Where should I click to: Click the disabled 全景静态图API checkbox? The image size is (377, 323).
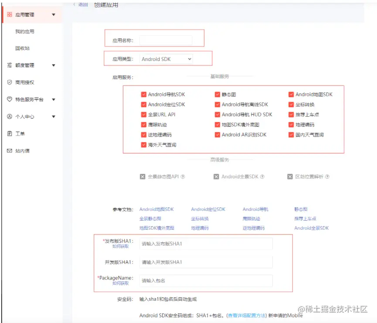(143, 177)
